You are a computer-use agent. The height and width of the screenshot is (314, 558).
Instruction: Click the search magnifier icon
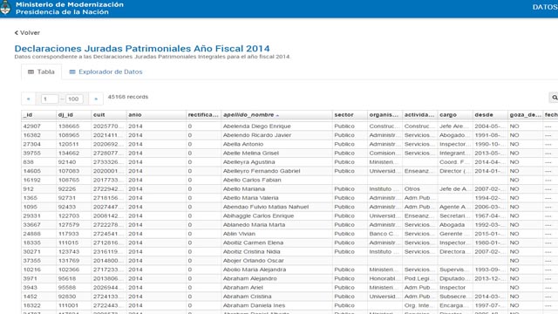[x=555, y=97]
